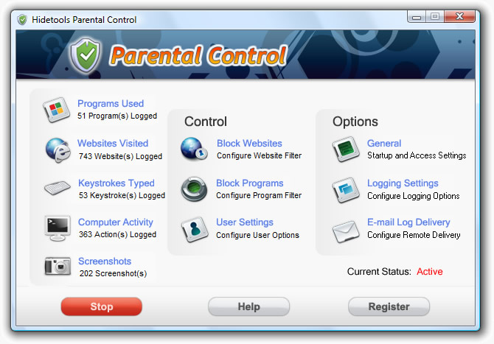
Task: Click the red Stop button
Action: pos(102,306)
